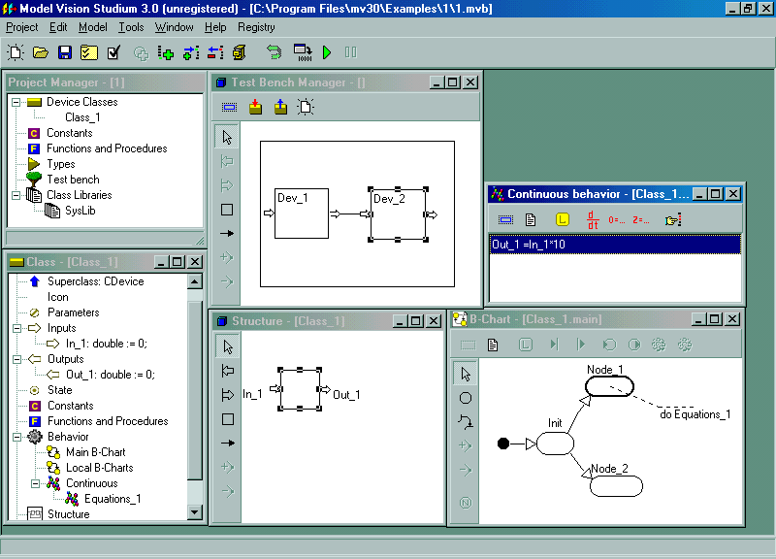Select Node_2 state in B-Chart

point(616,485)
